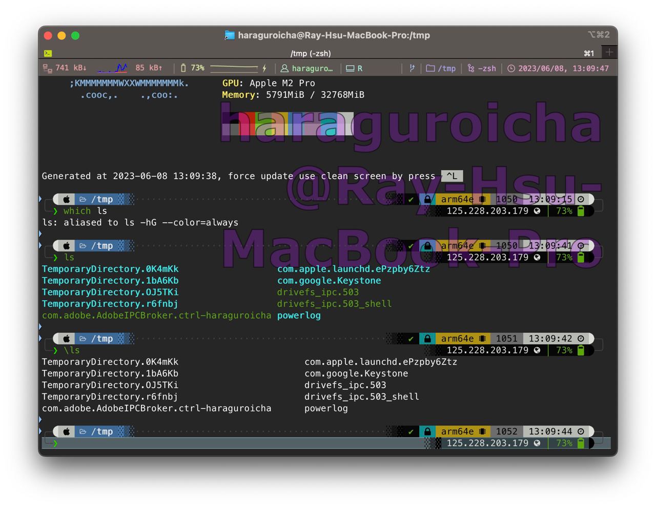Click history number 1051 in the prompt
Image resolution: width=656 pixels, height=507 pixels.
[x=506, y=339]
